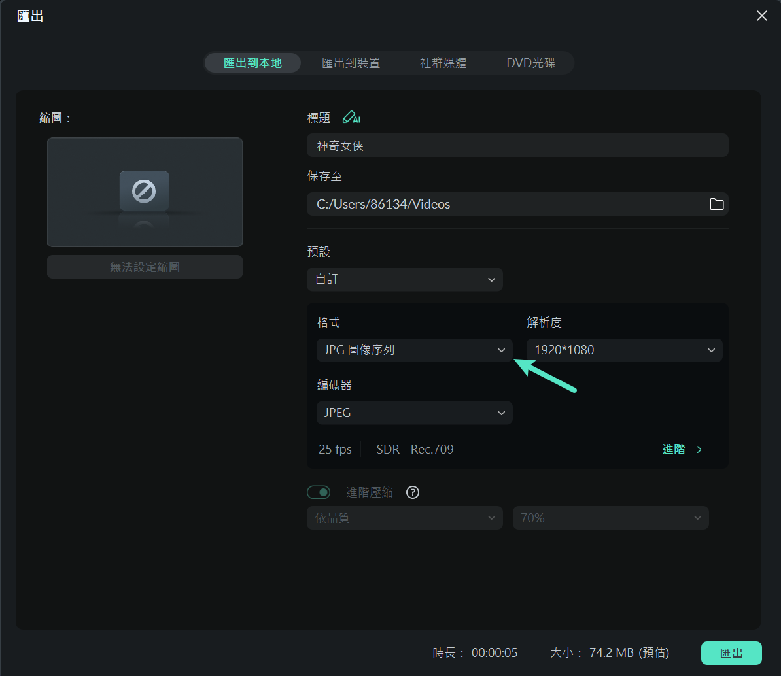
Task: Toggle the 進階壓縮 switch
Action: pyautogui.click(x=319, y=492)
